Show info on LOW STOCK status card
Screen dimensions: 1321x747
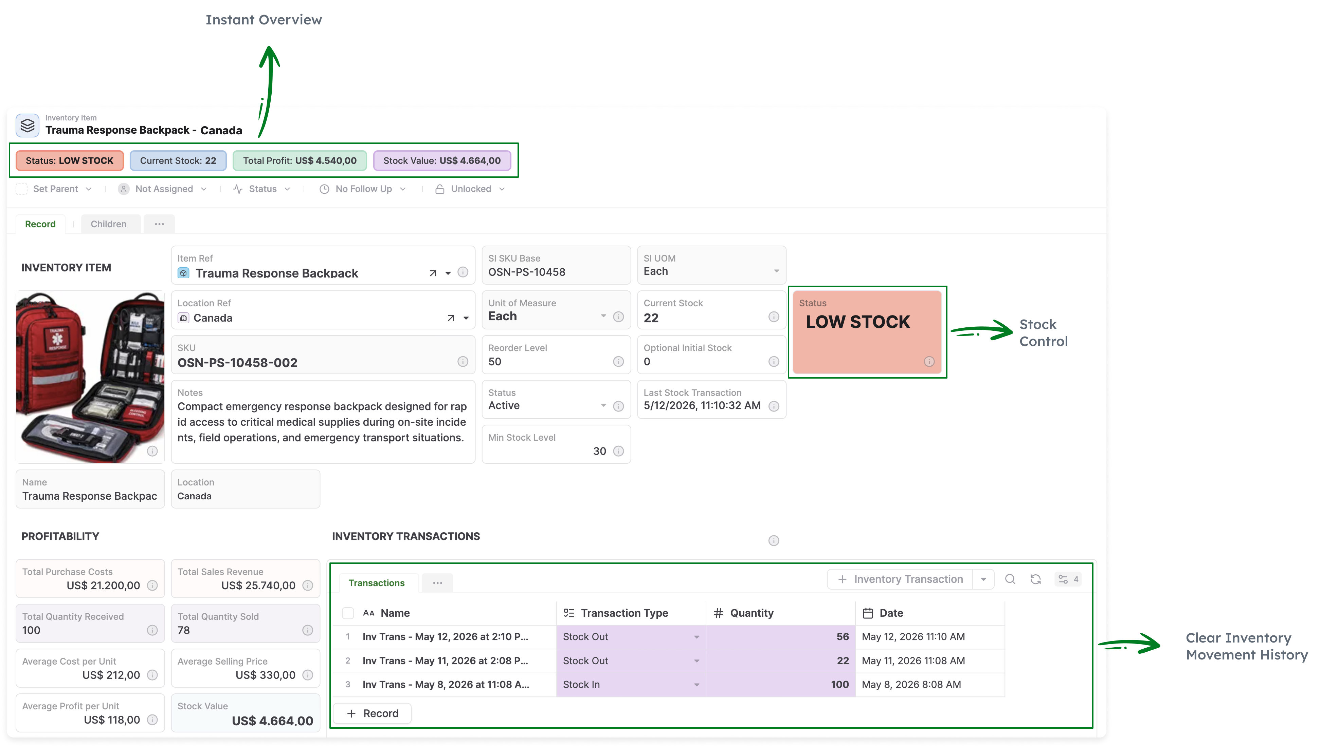tap(929, 362)
